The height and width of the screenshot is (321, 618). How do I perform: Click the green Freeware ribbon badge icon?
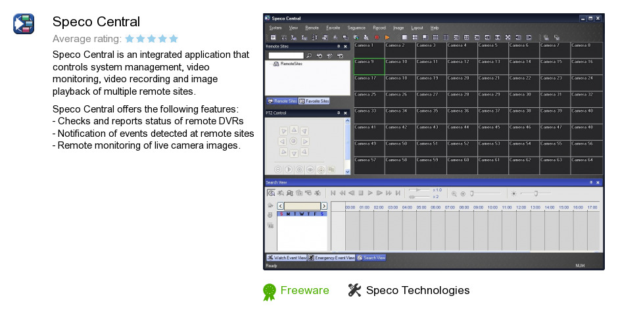tap(270, 292)
